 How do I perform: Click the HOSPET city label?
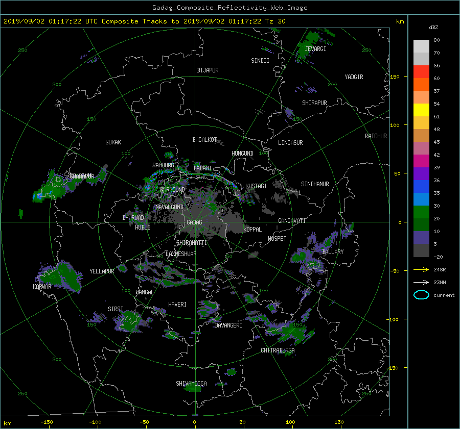(x=277, y=239)
